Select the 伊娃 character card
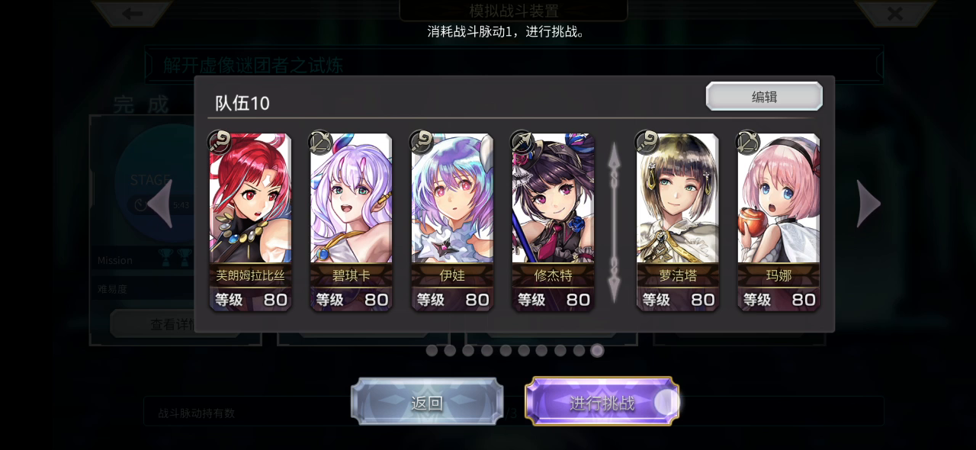The width and height of the screenshot is (976, 450). pos(451,222)
